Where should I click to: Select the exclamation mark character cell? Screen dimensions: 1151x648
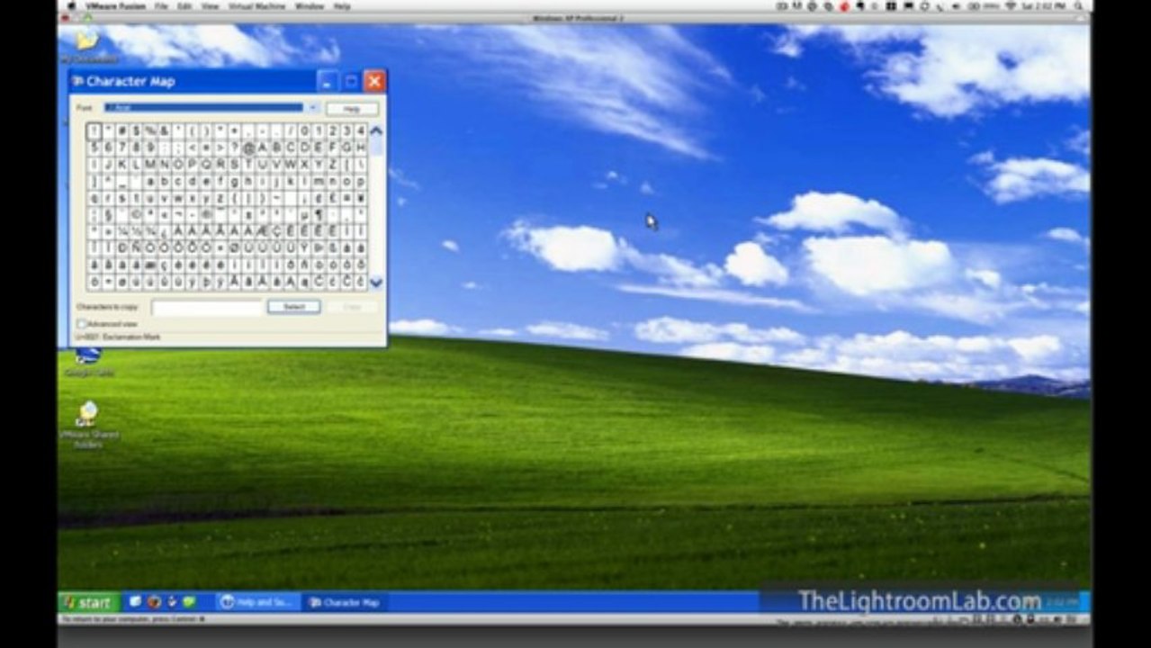[x=94, y=130]
